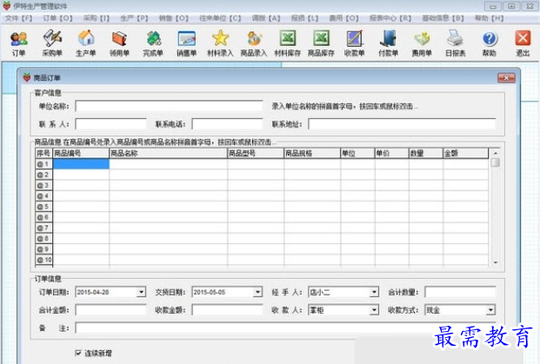Open the 完成单 completion tool
This screenshot has height=364, width=540.
(153, 43)
